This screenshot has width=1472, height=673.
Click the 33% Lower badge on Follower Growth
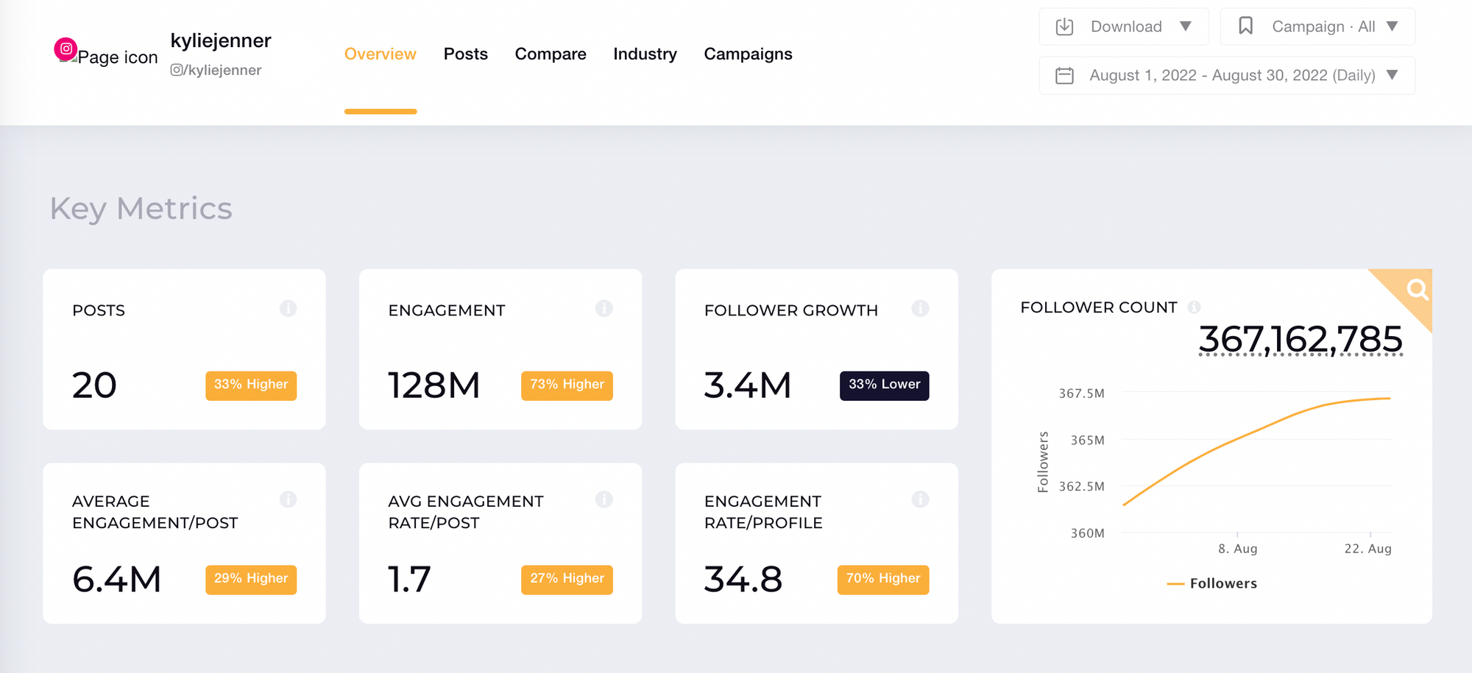(884, 385)
